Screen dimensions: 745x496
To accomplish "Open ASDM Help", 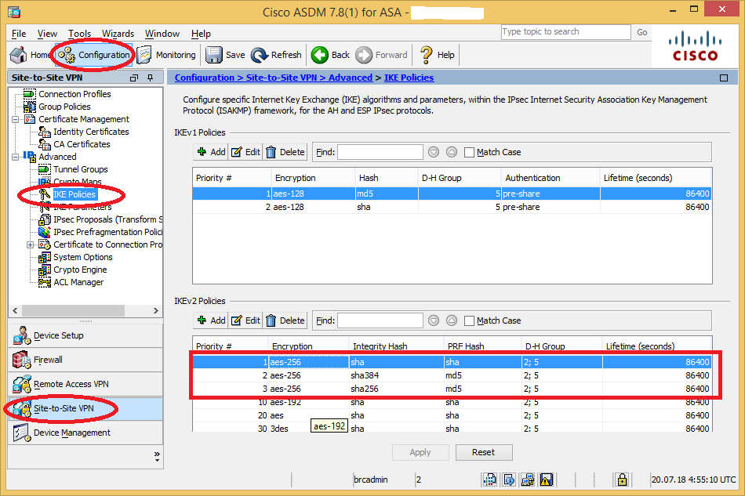I will (x=436, y=55).
